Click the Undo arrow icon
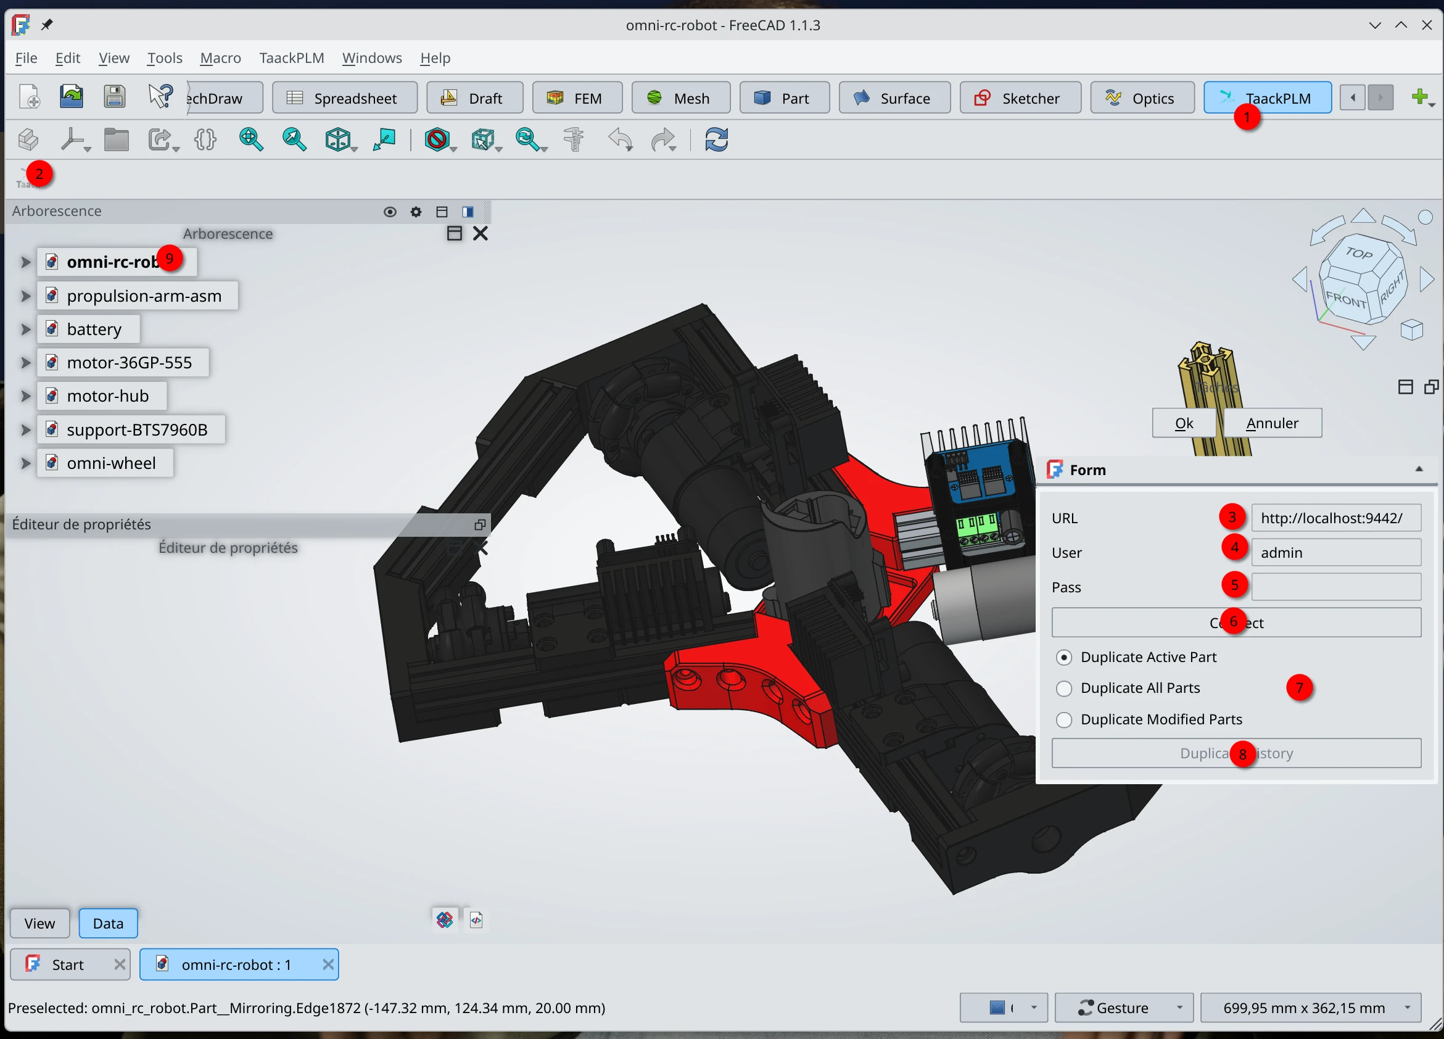 click(620, 139)
